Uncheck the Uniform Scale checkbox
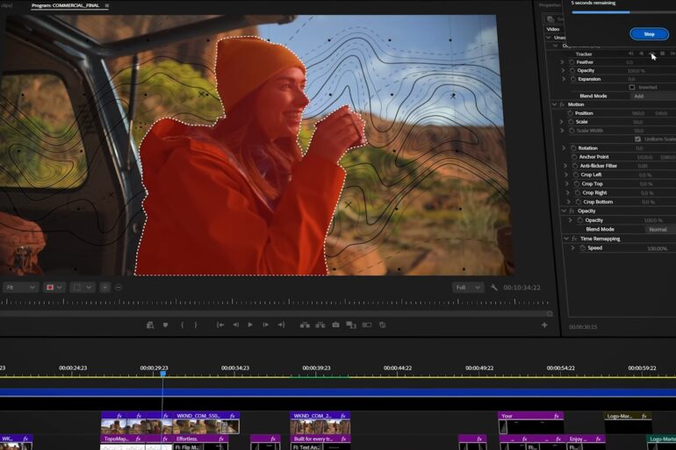This screenshot has width=676, height=450. [x=637, y=139]
